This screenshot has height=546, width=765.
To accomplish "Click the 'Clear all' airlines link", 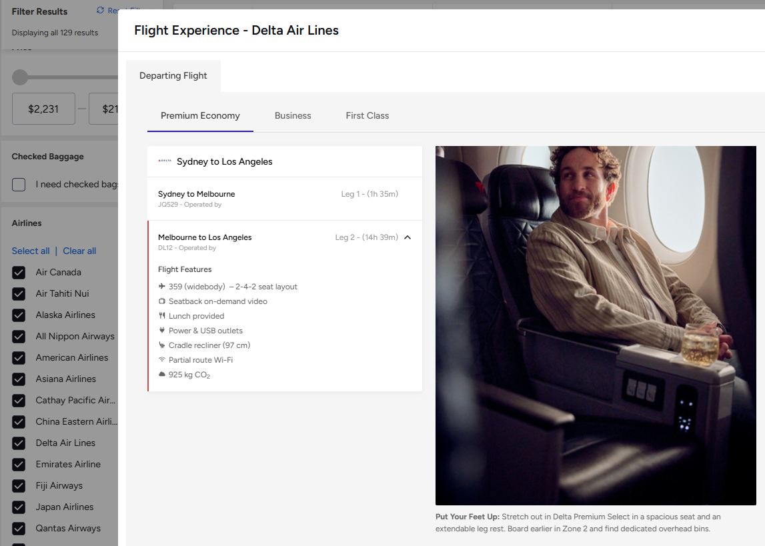I will coord(79,251).
